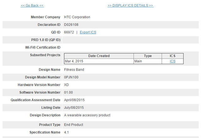Click the Go Back link
Image resolution: width=201 pixels, height=138 pixels.
pos(32,5)
